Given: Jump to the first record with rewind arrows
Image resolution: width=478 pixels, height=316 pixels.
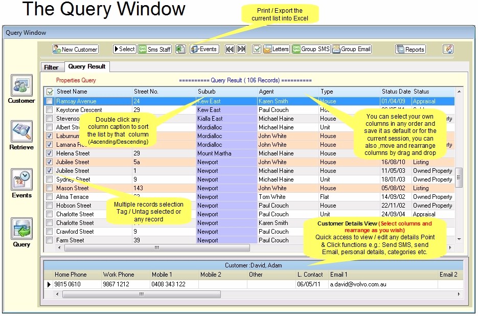Looking at the screenshot, I should pos(231,49).
